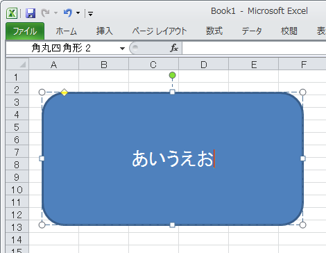Open the Redo history dropdown arrow
Screen dimensions: 326x253
click(55, 13)
